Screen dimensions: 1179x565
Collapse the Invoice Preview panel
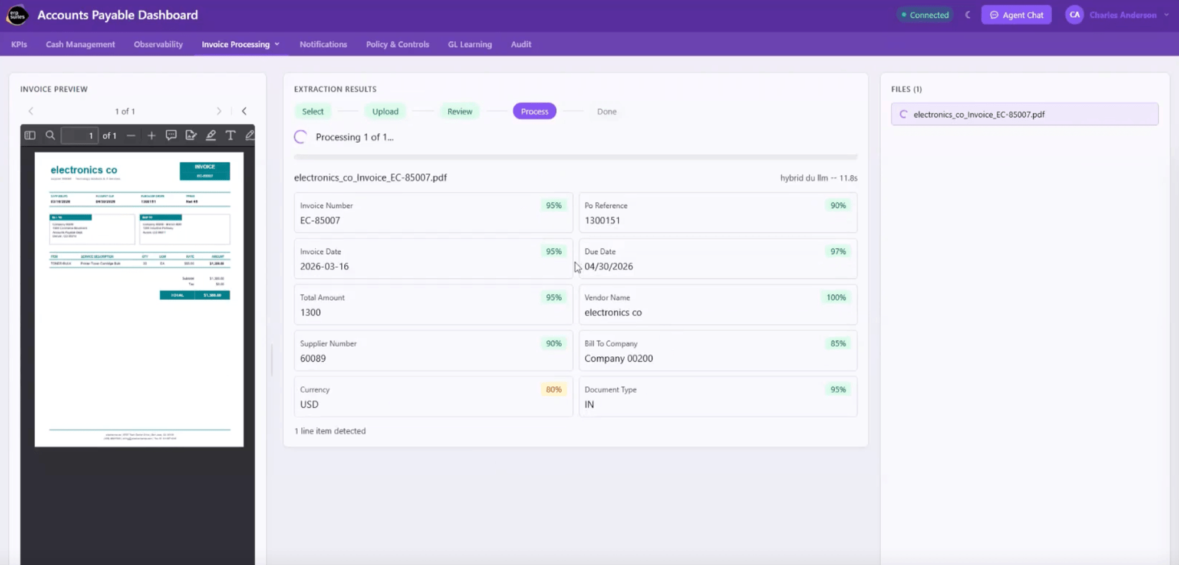pyautogui.click(x=244, y=111)
